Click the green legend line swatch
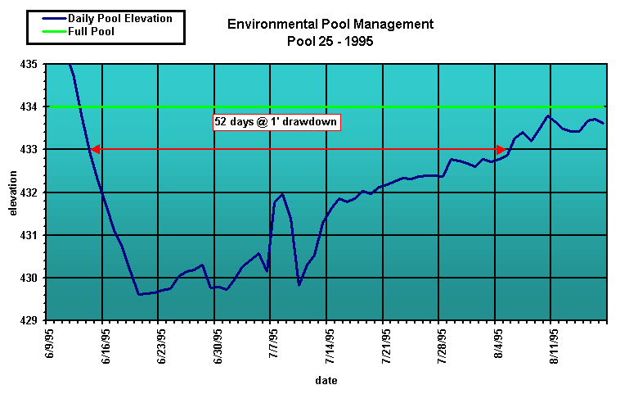Image resolution: width=629 pixels, height=394 pixels. 54,31
